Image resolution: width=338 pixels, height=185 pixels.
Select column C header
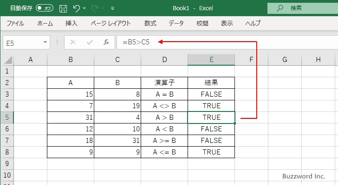pos(117,60)
